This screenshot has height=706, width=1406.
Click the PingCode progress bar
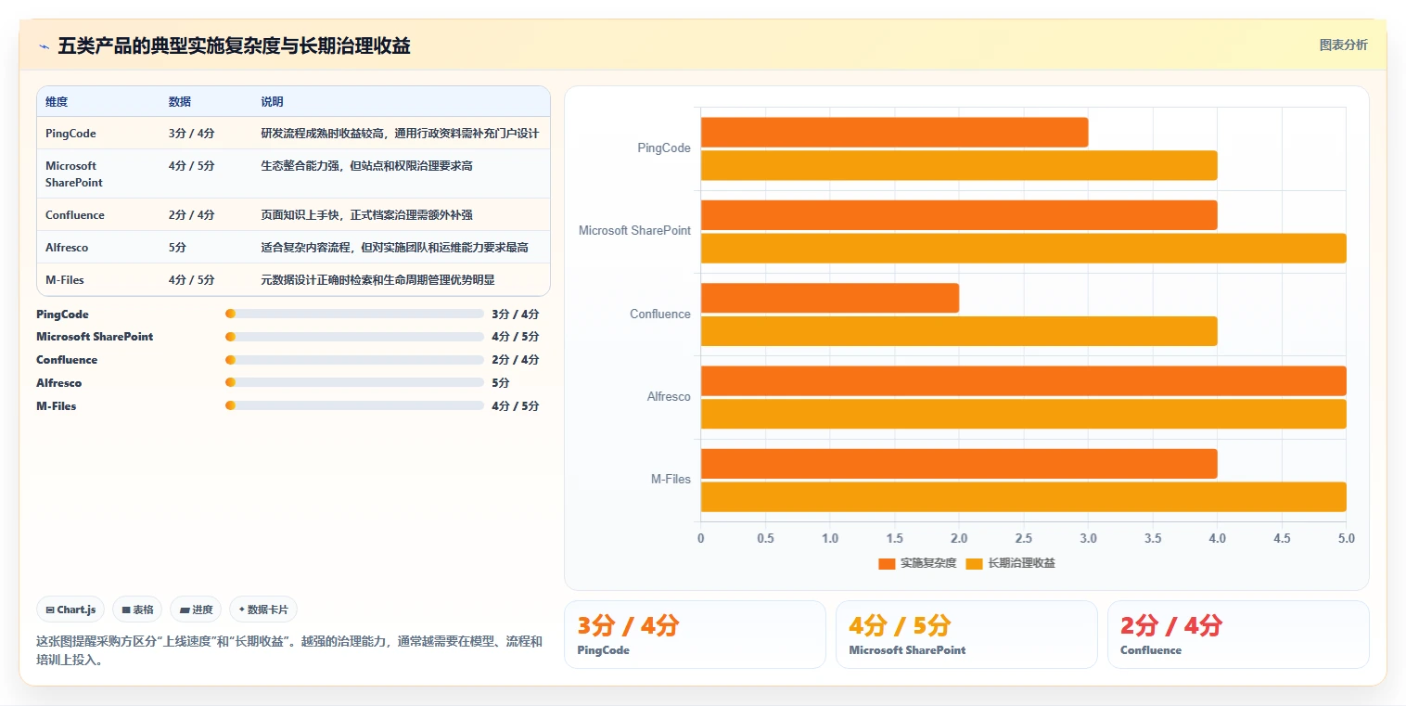[354, 314]
